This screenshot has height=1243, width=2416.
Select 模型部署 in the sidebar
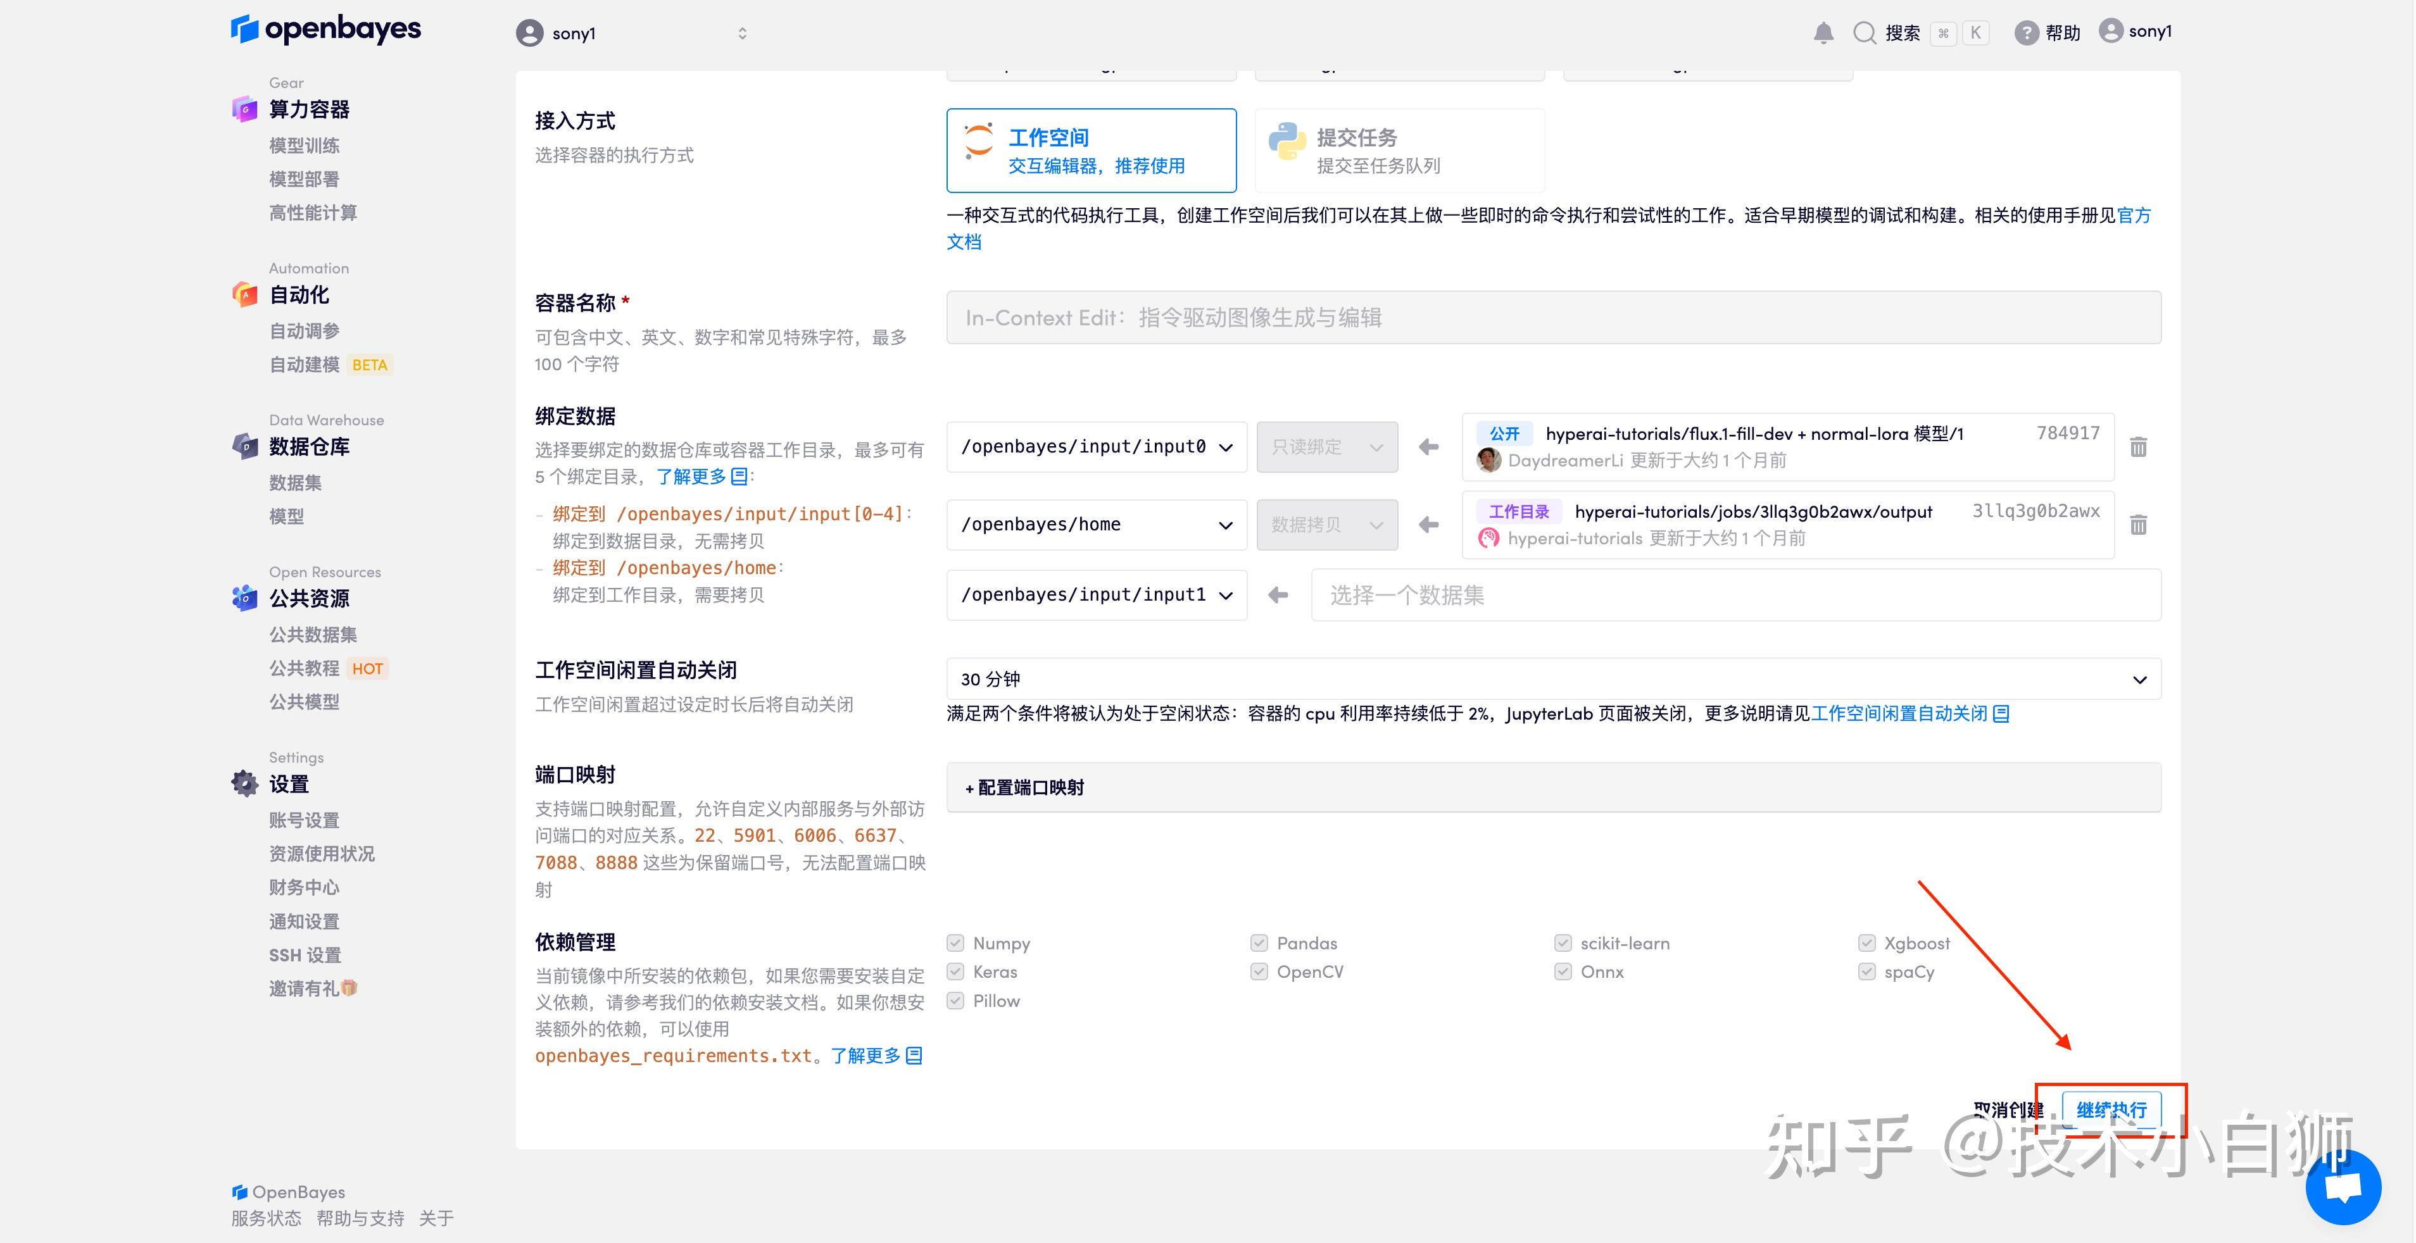coord(303,179)
